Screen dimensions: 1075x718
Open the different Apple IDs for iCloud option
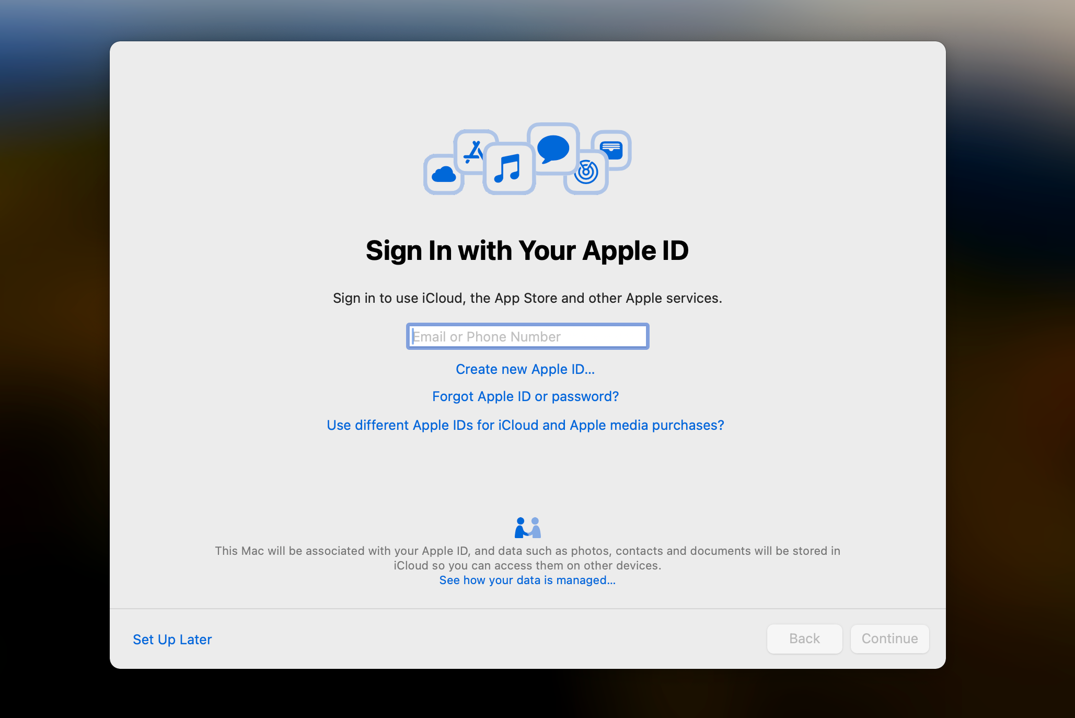coord(525,425)
